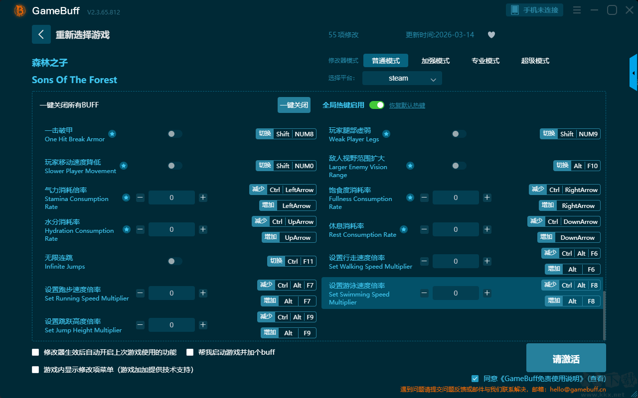Click star icon for Stamina Consumption Rate
This screenshot has width=638, height=398.
coord(126,198)
